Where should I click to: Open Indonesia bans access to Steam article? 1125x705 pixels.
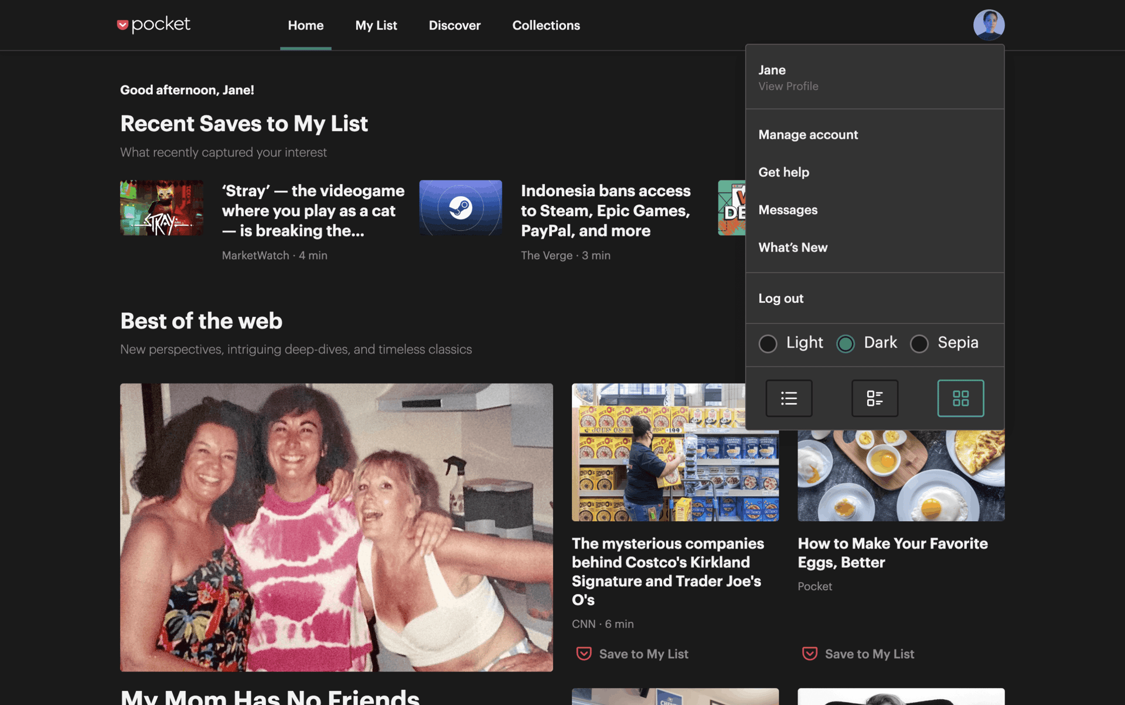pyautogui.click(x=606, y=211)
